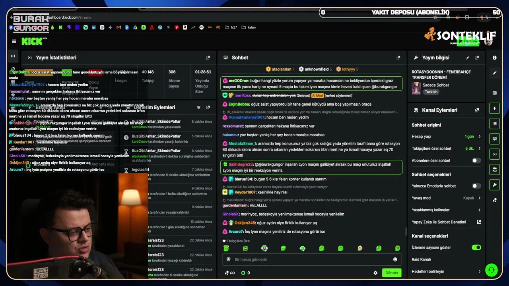Screen dimensions: 509x286
Task: Click the Sadece Sohbet category label
Action: pyautogui.click(x=436, y=85)
